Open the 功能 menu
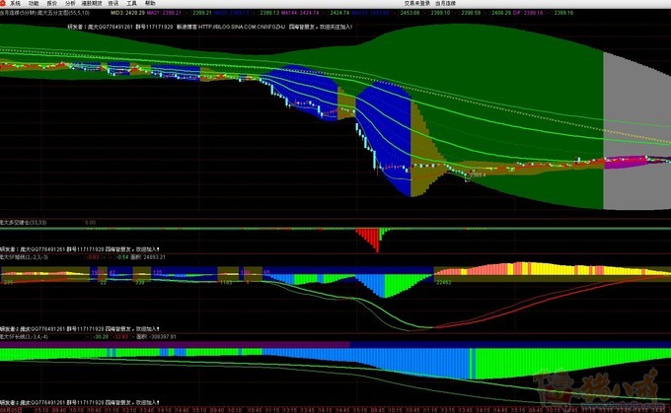Image resolution: width=671 pixels, height=413 pixels. coord(34,3)
